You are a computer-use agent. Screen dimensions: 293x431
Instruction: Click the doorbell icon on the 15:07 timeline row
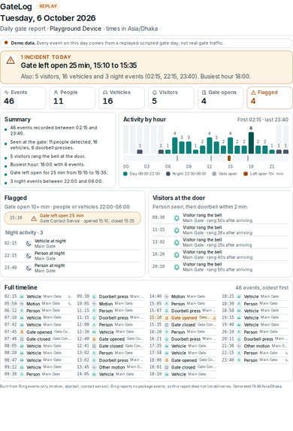[x=167, y=311]
